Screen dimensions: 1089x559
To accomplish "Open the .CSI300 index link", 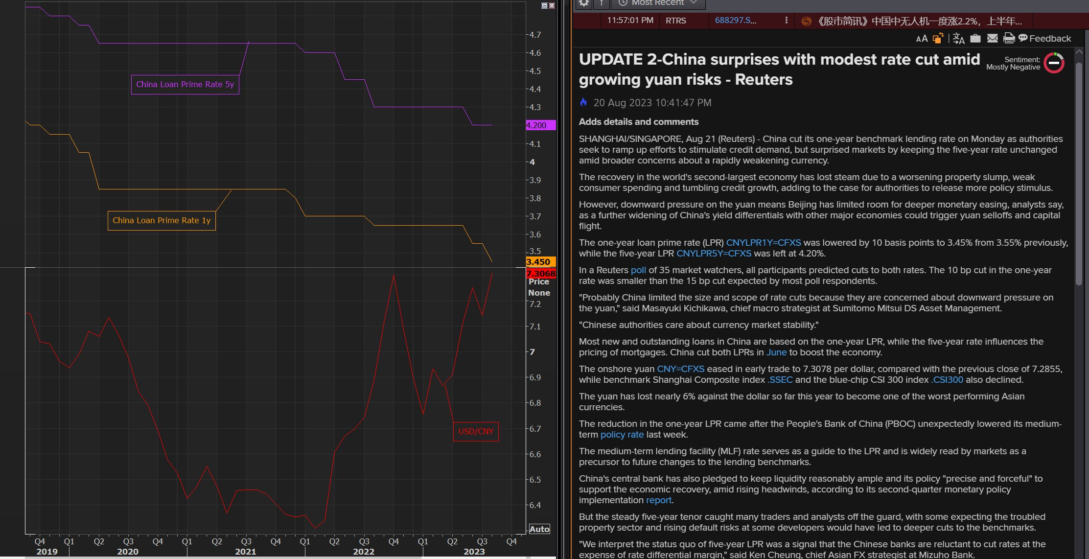I will [x=947, y=380].
